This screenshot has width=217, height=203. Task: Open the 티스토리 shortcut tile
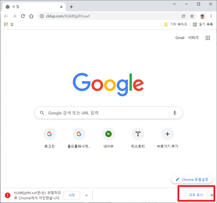point(138,138)
